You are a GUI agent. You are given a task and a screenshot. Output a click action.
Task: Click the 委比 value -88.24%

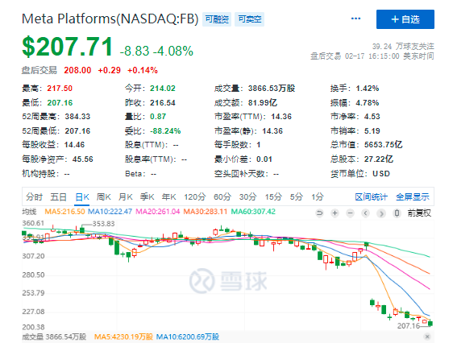tap(165, 131)
